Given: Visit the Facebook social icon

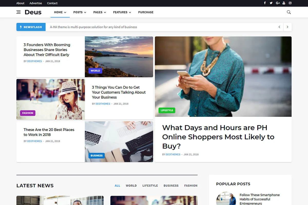Looking at the screenshot, I should [x=265, y=3].
